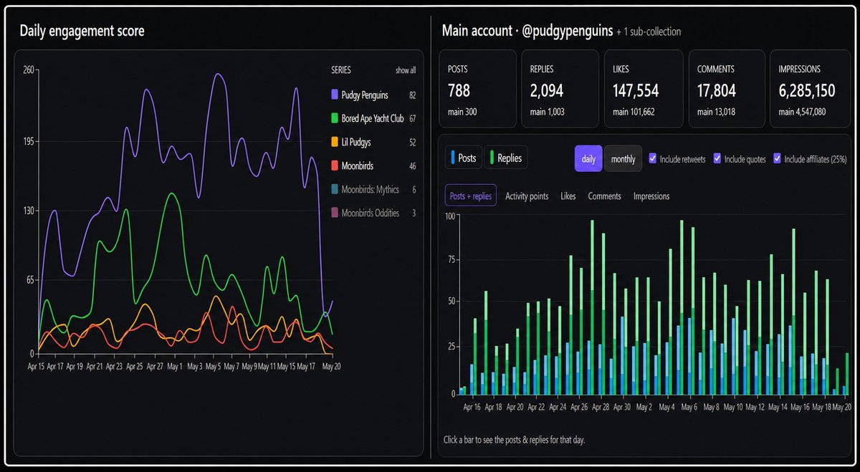Viewport: 860px width, 472px height.
Task: Open the Impressions tab
Action: coord(651,196)
